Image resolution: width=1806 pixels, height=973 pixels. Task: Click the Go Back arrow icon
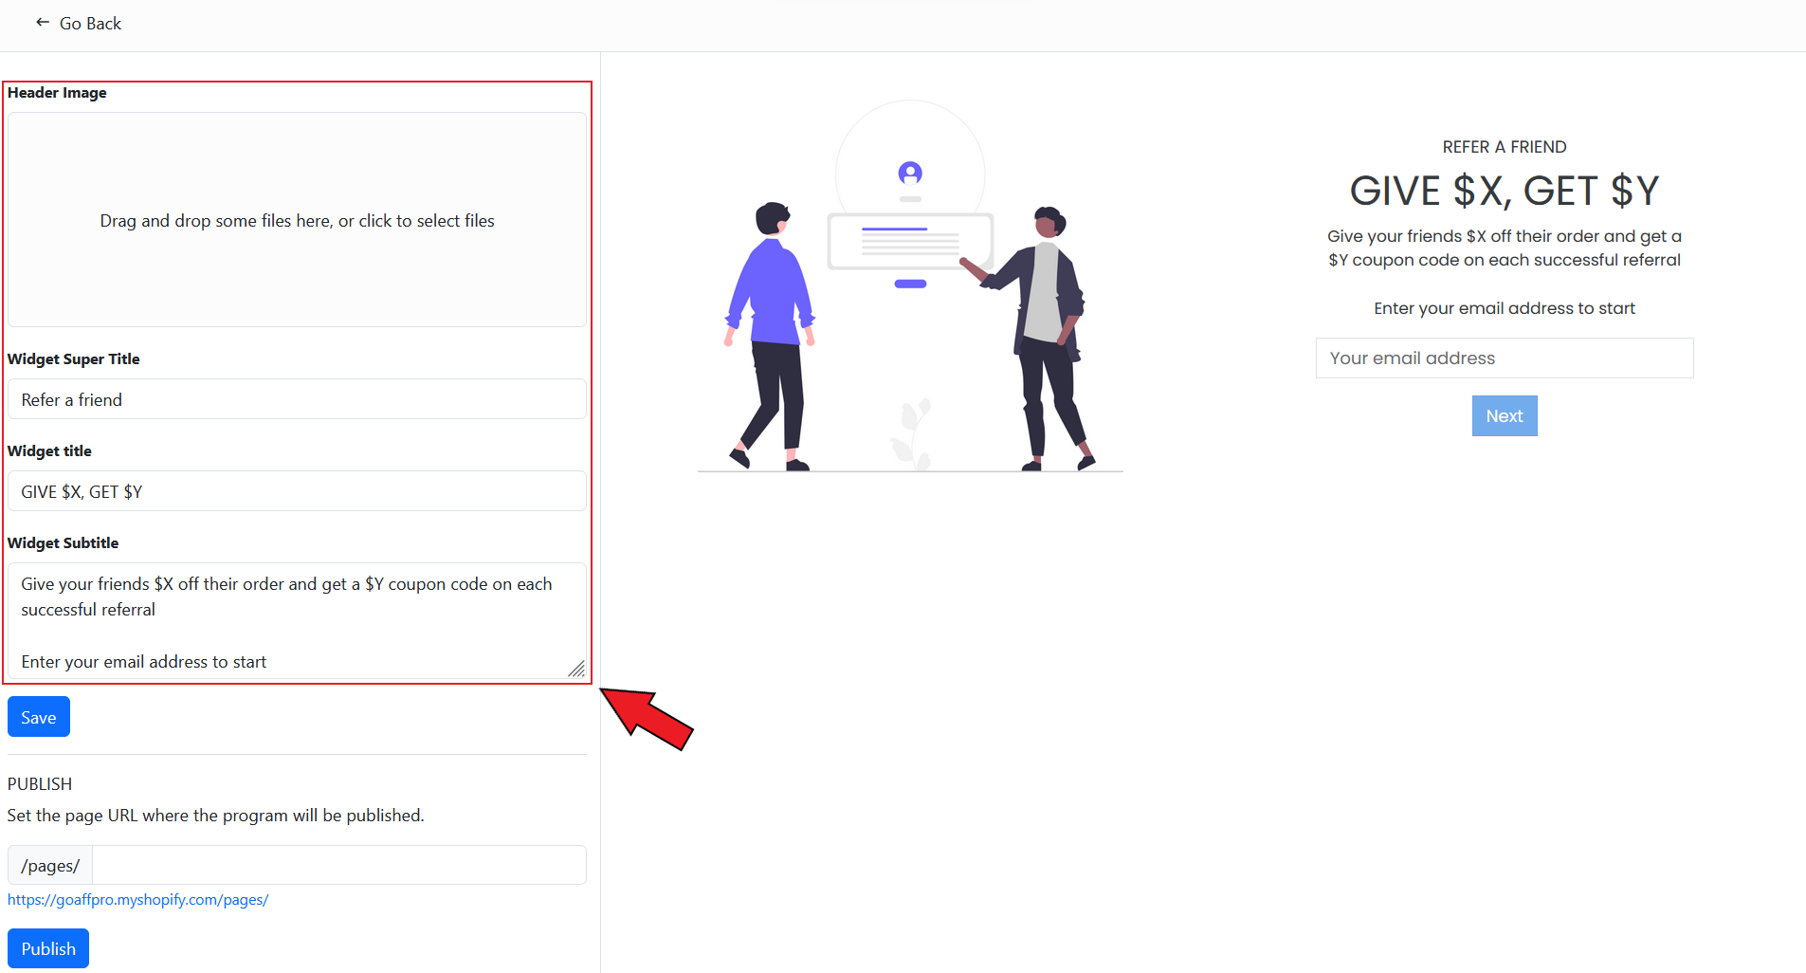(x=42, y=23)
